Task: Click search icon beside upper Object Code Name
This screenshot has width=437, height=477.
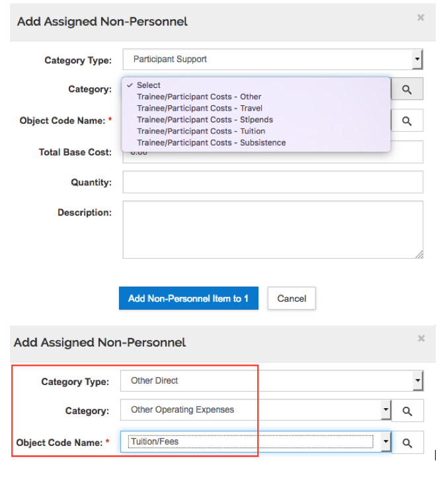Action: tap(407, 121)
